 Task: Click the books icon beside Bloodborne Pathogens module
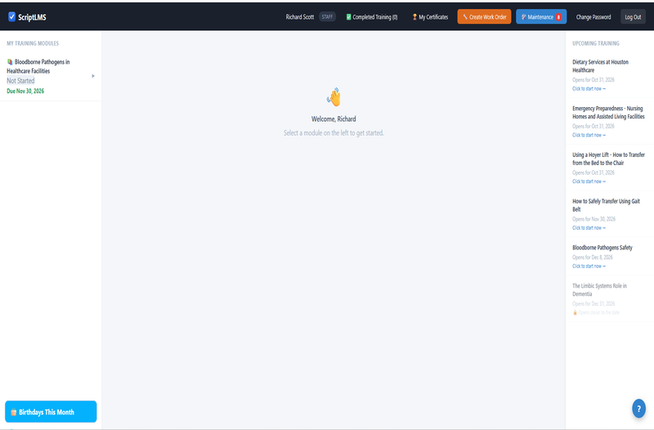[x=10, y=62]
